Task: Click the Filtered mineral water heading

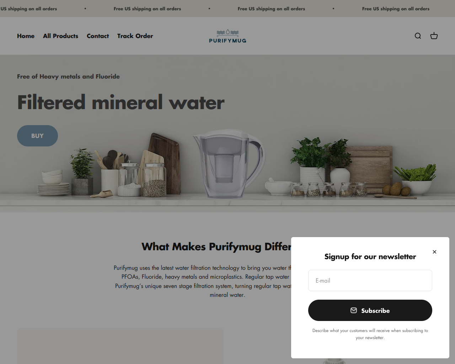Action: pyautogui.click(x=121, y=102)
